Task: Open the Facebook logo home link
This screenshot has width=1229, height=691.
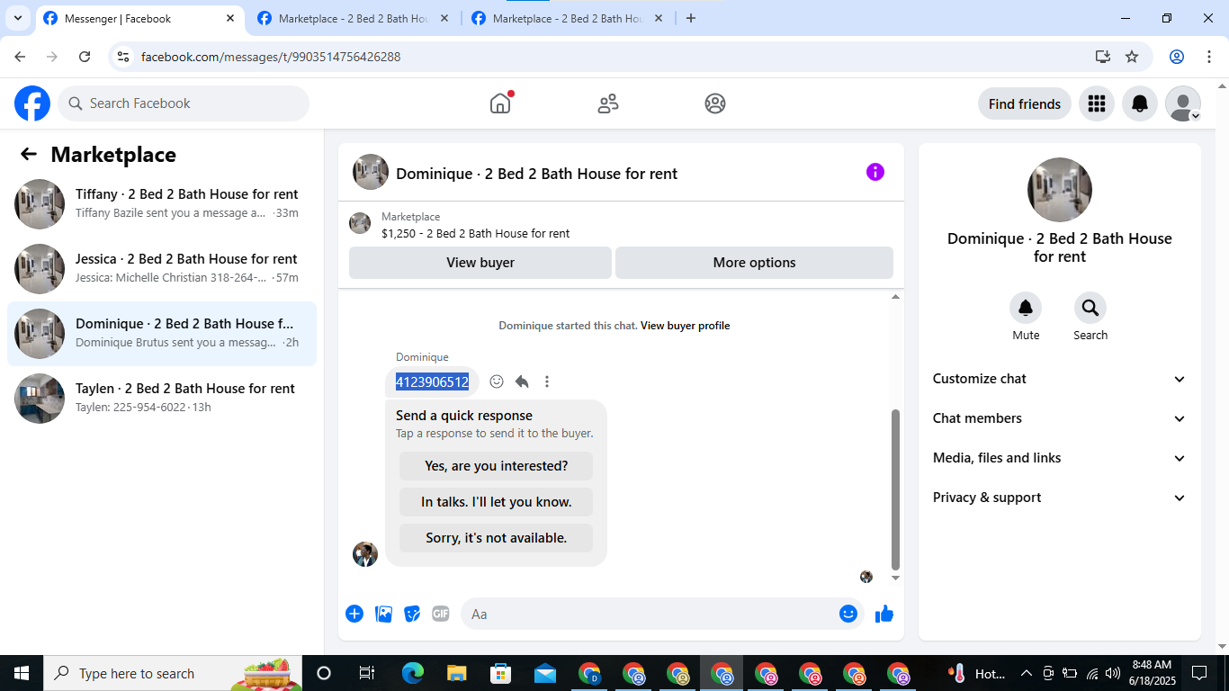Action: (32, 103)
